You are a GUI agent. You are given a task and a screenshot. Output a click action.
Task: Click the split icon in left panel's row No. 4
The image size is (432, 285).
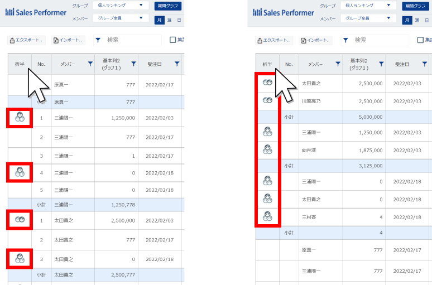point(20,172)
